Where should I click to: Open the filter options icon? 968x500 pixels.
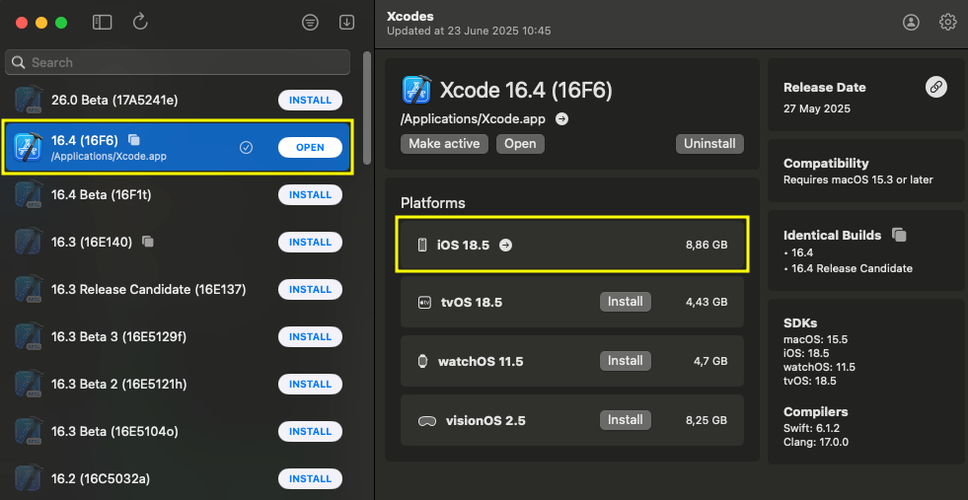pos(310,23)
